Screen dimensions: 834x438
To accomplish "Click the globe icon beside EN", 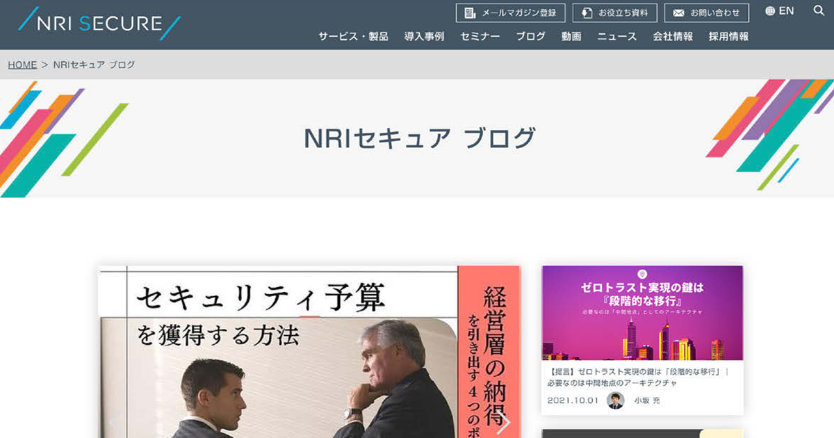I will pyautogui.click(x=770, y=11).
